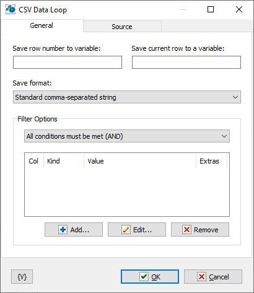Click the Extras column header
The height and width of the screenshot is (293, 254).
211,161
